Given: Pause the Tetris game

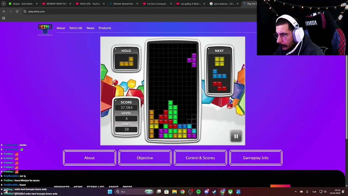Looking at the screenshot, I should click(236, 136).
